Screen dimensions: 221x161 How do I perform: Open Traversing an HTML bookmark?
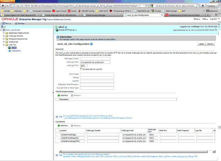tap(121, 11)
